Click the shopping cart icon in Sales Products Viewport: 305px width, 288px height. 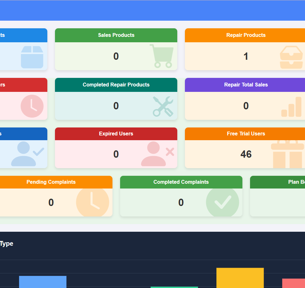[x=162, y=56]
